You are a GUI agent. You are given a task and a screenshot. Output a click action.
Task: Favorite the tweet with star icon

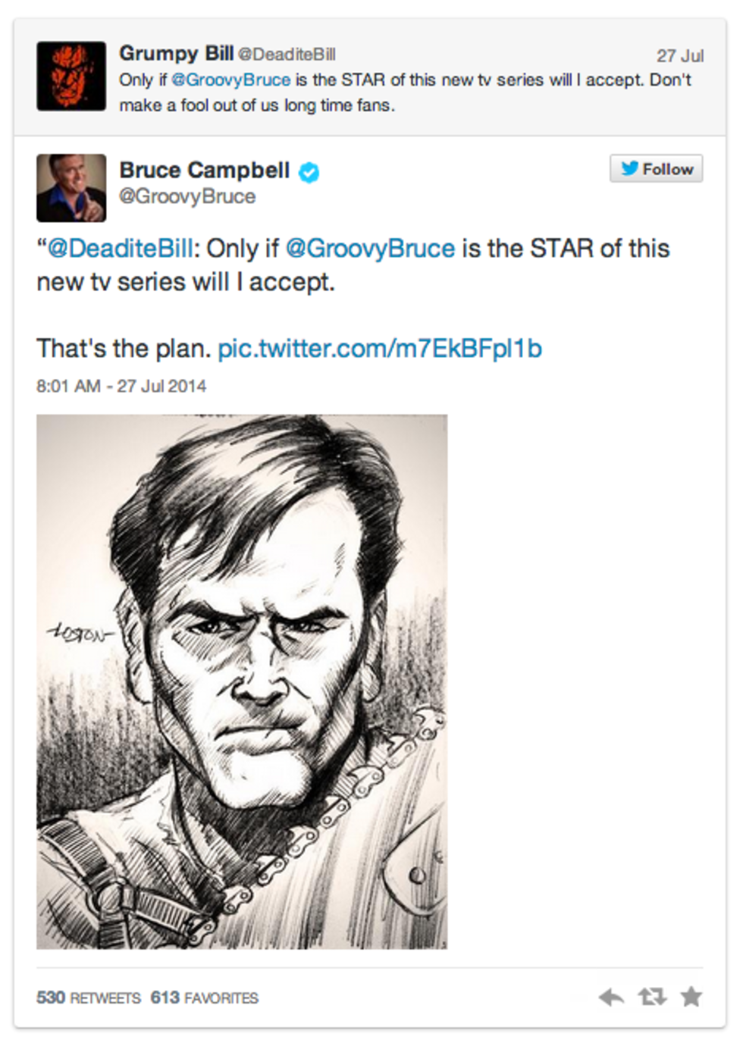[x=691, y=996]
